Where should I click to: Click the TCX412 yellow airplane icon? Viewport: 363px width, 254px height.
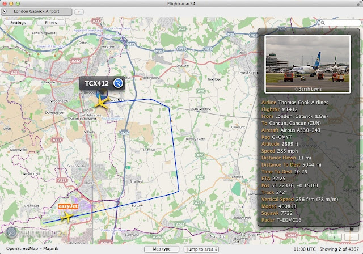pos(101,102)
